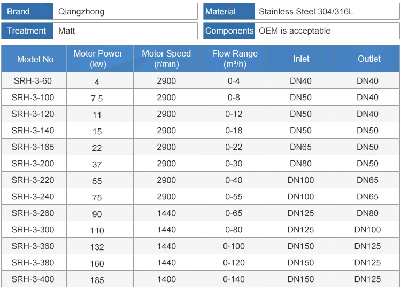401x290 pixels.
Task: Select the Matt treatment value
Action: coord(66,31)
